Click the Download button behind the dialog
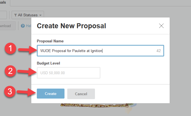This screenshot has height=116, width=191. tap(6, 26)
